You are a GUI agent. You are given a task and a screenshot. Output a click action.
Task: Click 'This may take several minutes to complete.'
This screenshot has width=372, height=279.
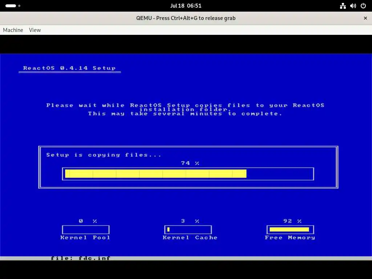[185, 114]
